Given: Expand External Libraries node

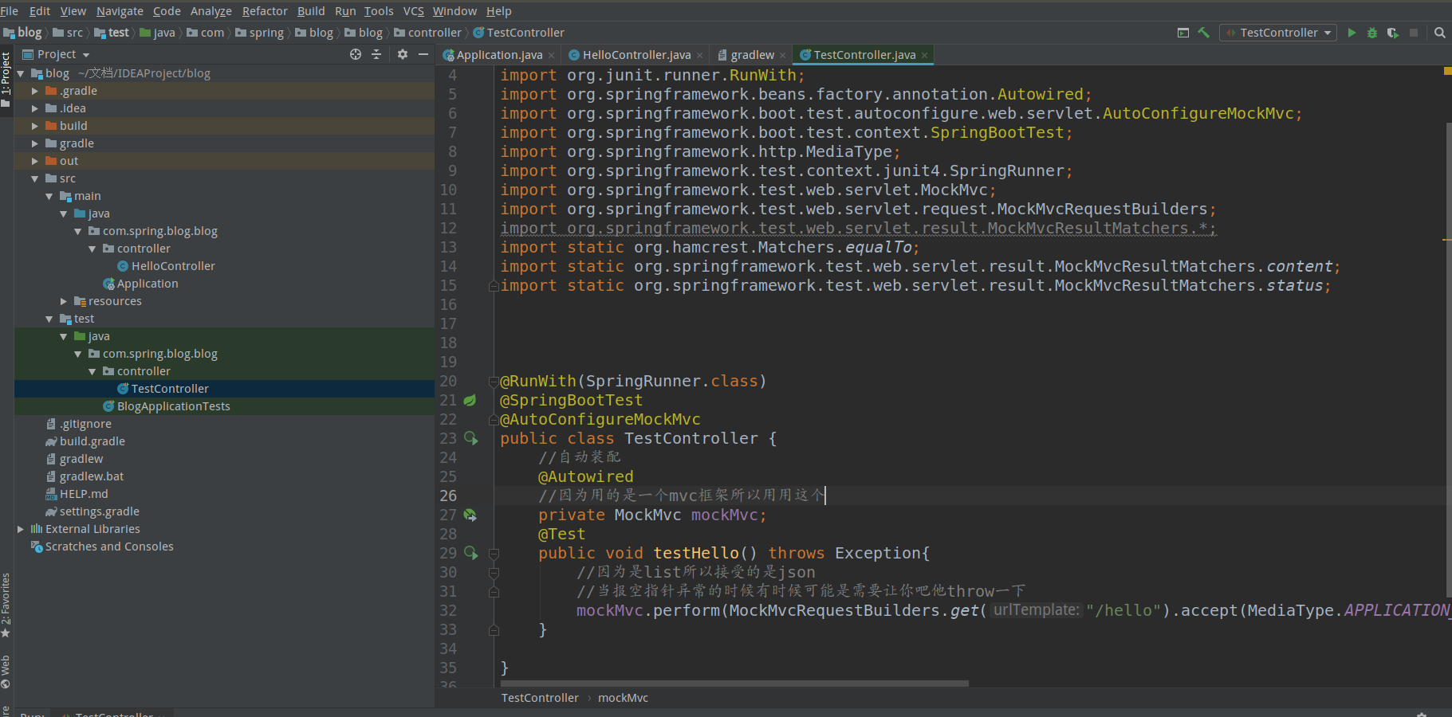Looking at the screenshot, I should (x=20, y=529).
